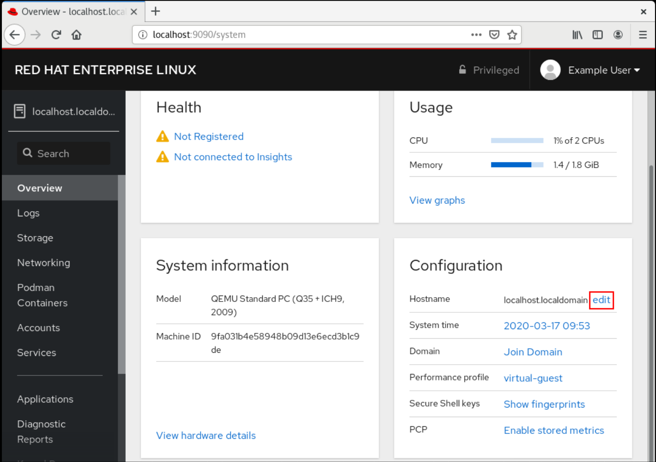Screen dimensions: 656x462
Task: Open the page actions three-dot menu
Action: coord(476,35)
